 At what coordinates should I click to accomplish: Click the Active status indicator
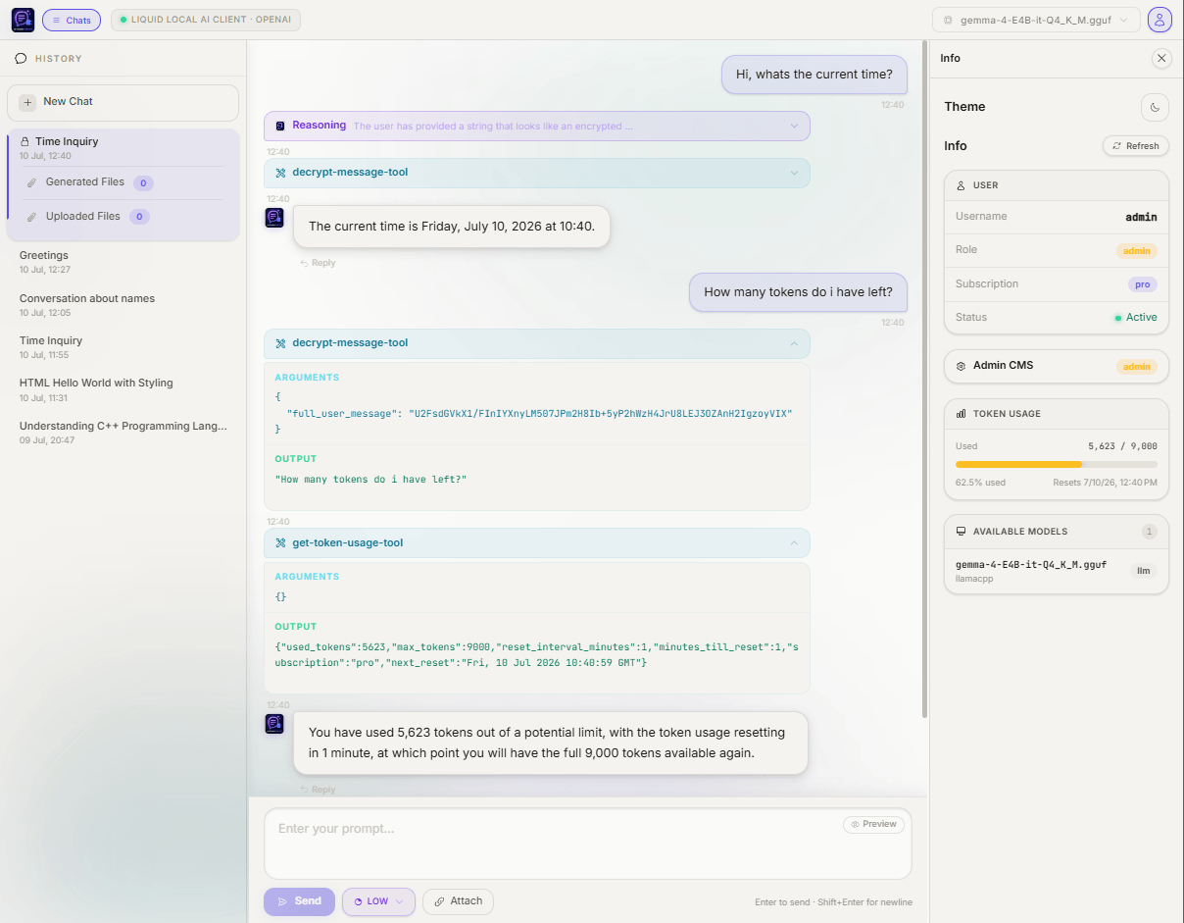tap(1136, 318)
